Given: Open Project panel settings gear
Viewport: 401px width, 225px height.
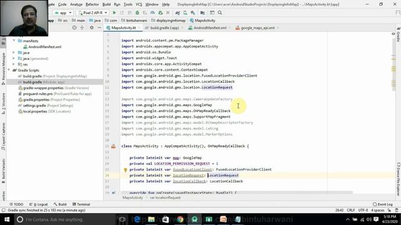Looking at the screenshot, I should click(x=91, y=27).
